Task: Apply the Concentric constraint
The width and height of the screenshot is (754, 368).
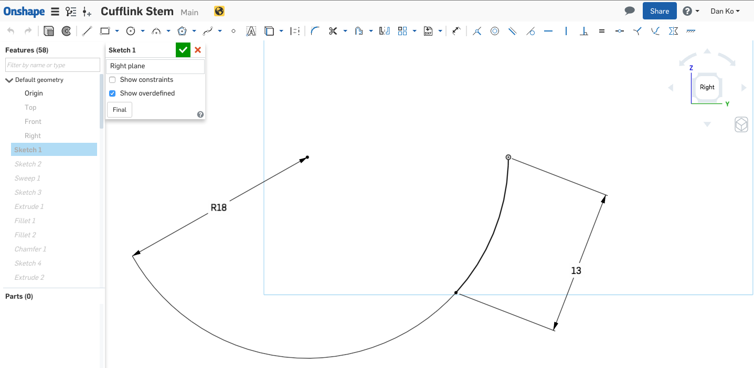Action: point(495,31)
